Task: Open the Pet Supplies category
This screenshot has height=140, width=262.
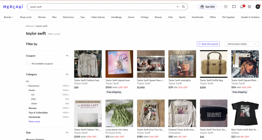Action: point(228,17)
